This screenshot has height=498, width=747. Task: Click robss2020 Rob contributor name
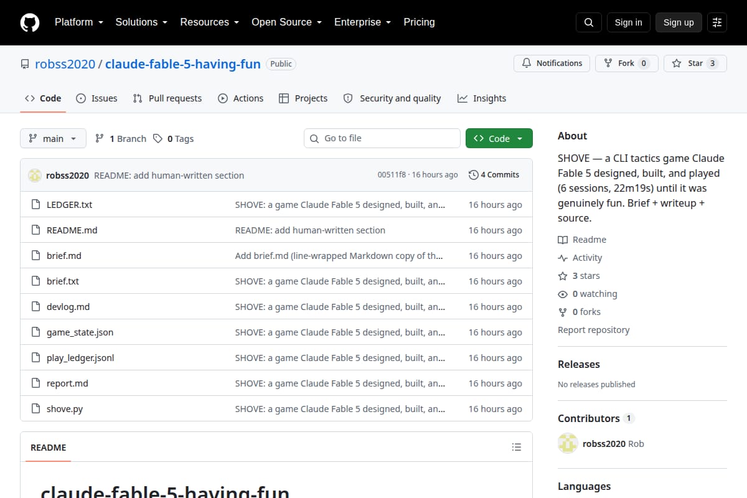(x=613, y=444)
